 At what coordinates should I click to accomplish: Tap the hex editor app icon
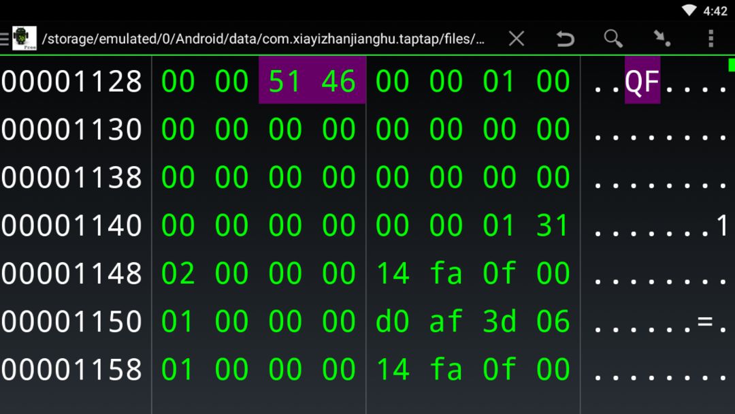pyautogui.click(x=24, y=38)
